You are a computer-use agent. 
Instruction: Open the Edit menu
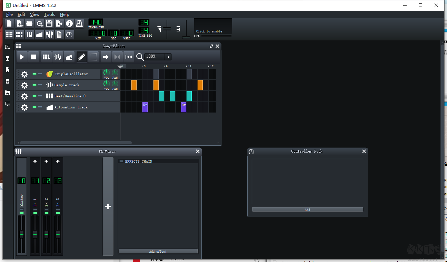[x=21, y=14]
